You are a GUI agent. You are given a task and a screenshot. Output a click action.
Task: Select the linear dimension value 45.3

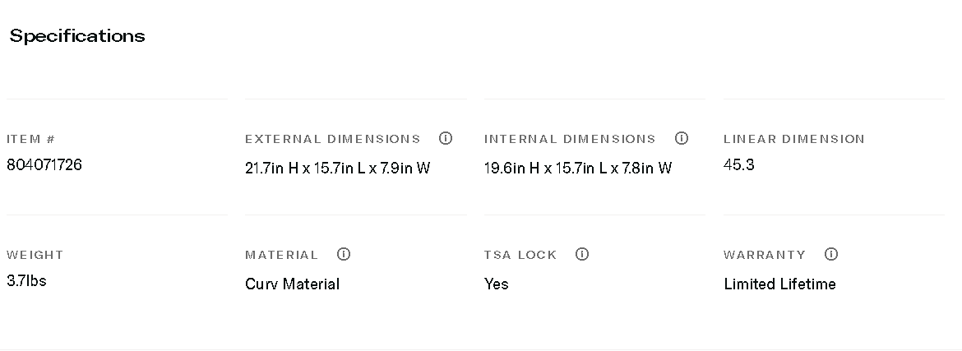pos(739,164)
